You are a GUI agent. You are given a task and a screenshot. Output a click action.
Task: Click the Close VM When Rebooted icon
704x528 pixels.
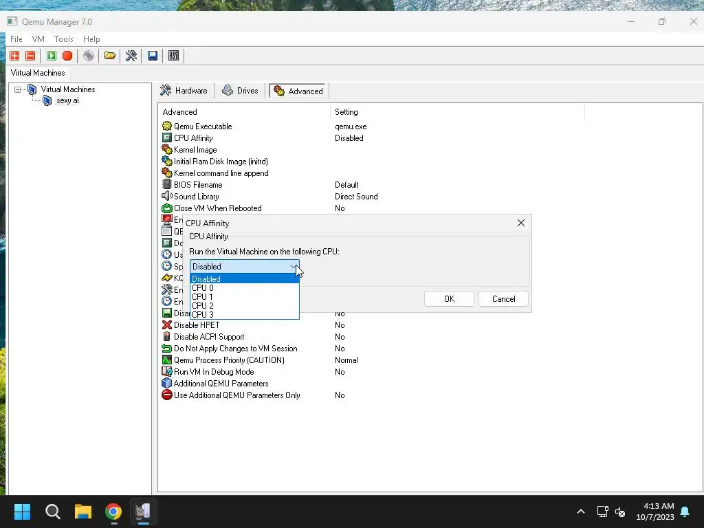[x=167, y=208]
